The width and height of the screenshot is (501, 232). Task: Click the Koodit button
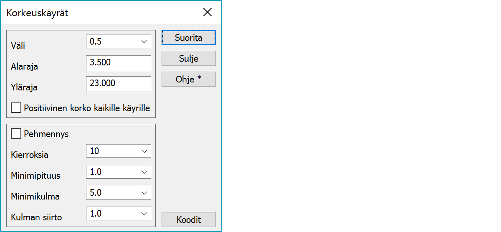coord(188,220)
